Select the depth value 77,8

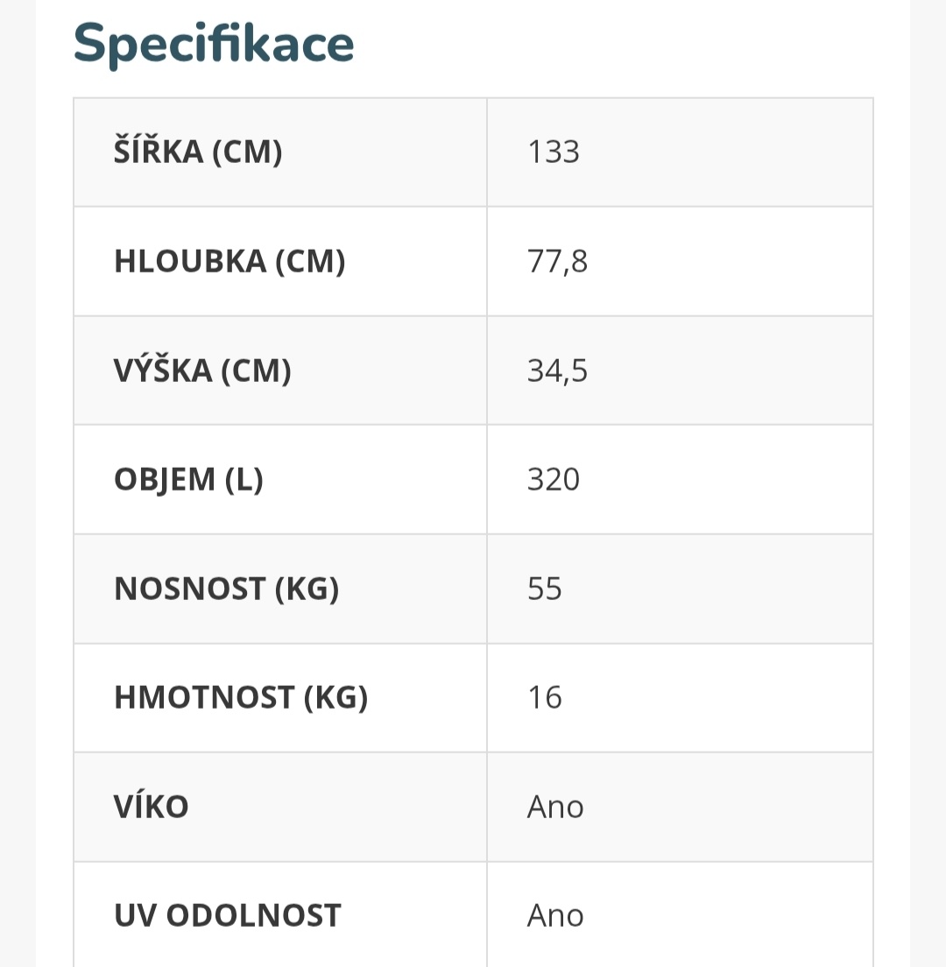(x=557, y=261)
